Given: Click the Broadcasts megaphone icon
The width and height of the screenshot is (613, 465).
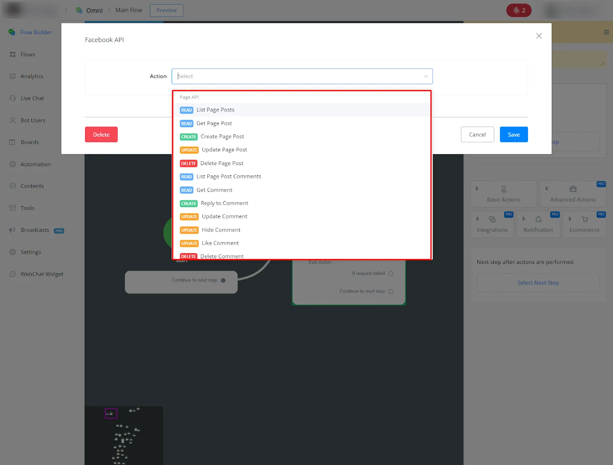Looking at the screenshot, I should (x=13, y=230).
